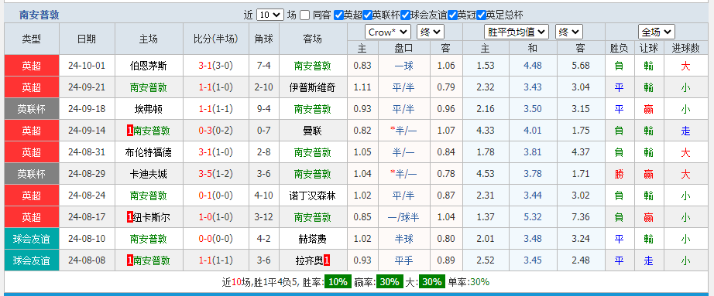Uncheck the 英足总杯 filter checkbox
This screenshot has width=714, height=296.
tap(481, 15)
